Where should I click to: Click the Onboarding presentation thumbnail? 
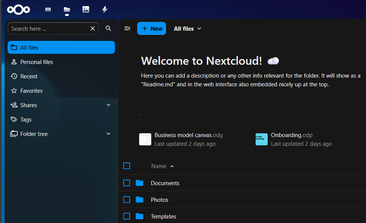261,139
